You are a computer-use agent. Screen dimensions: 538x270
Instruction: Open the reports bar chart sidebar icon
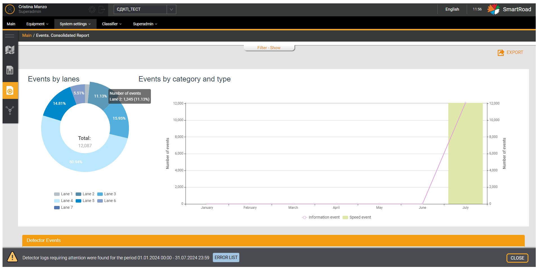coord(10,70)
